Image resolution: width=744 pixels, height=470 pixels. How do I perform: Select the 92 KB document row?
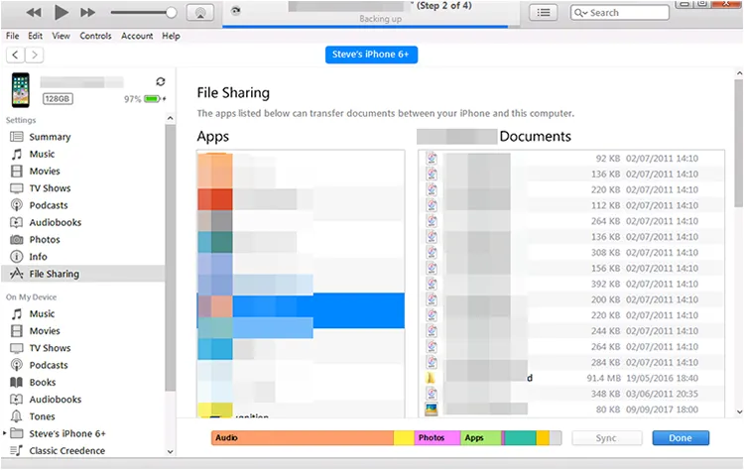571,159
